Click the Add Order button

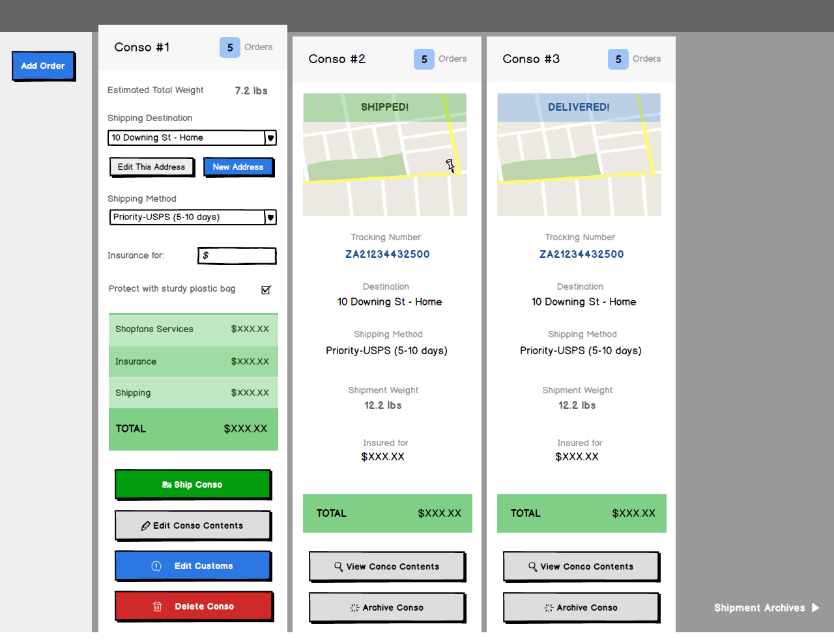42,66
